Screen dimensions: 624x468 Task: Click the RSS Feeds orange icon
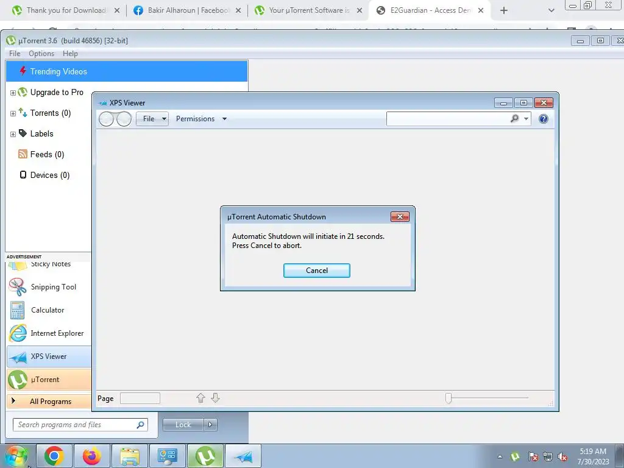tap(23, 154)
